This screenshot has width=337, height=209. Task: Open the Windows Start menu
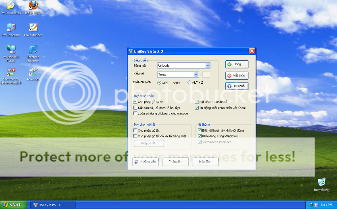point(14,205)
